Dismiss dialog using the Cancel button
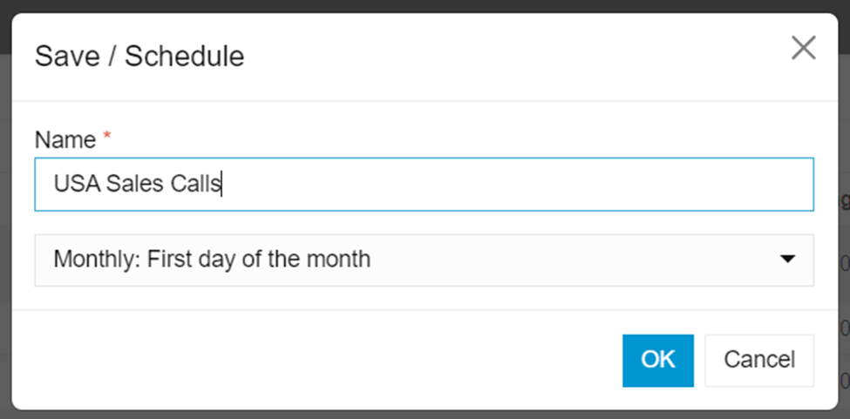The height and width of the screenshot is (419, 850). point(759,360)
